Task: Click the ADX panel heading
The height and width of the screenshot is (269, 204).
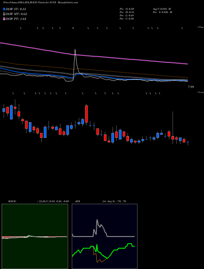Action: (x=78, y=201)
